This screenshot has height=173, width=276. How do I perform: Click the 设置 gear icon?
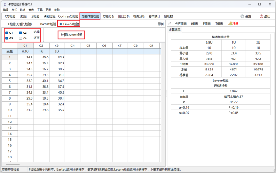pyautogui.click(x=242, y=16)
